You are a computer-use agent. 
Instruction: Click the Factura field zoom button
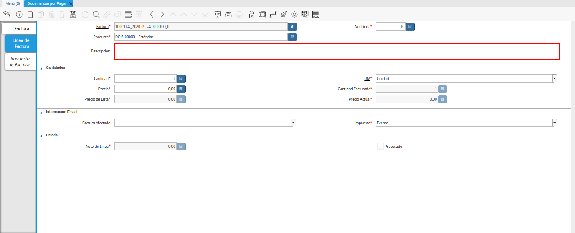pos(293,26)
